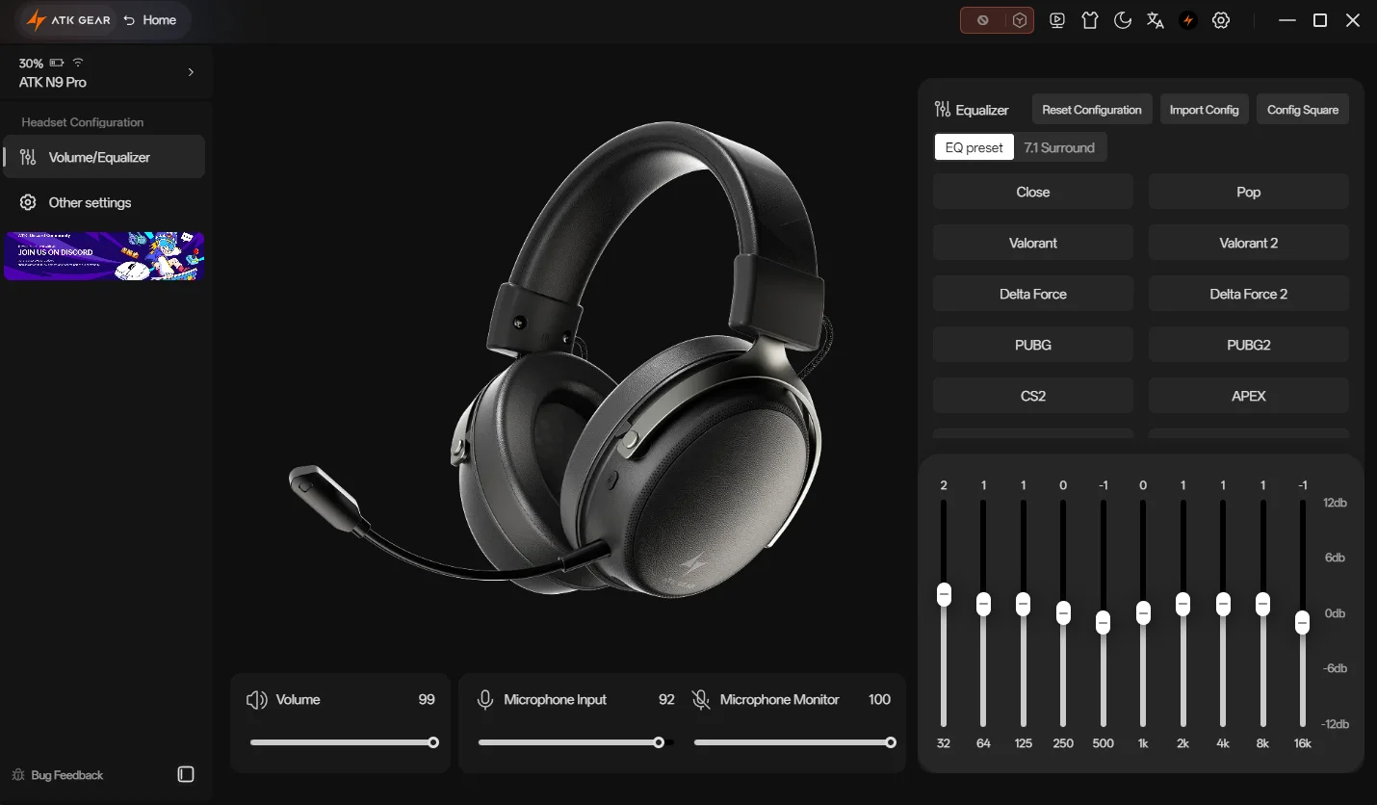Select the CS2 EQ preset
This screenshot has height=805, width=1377.
(1033, 396)
